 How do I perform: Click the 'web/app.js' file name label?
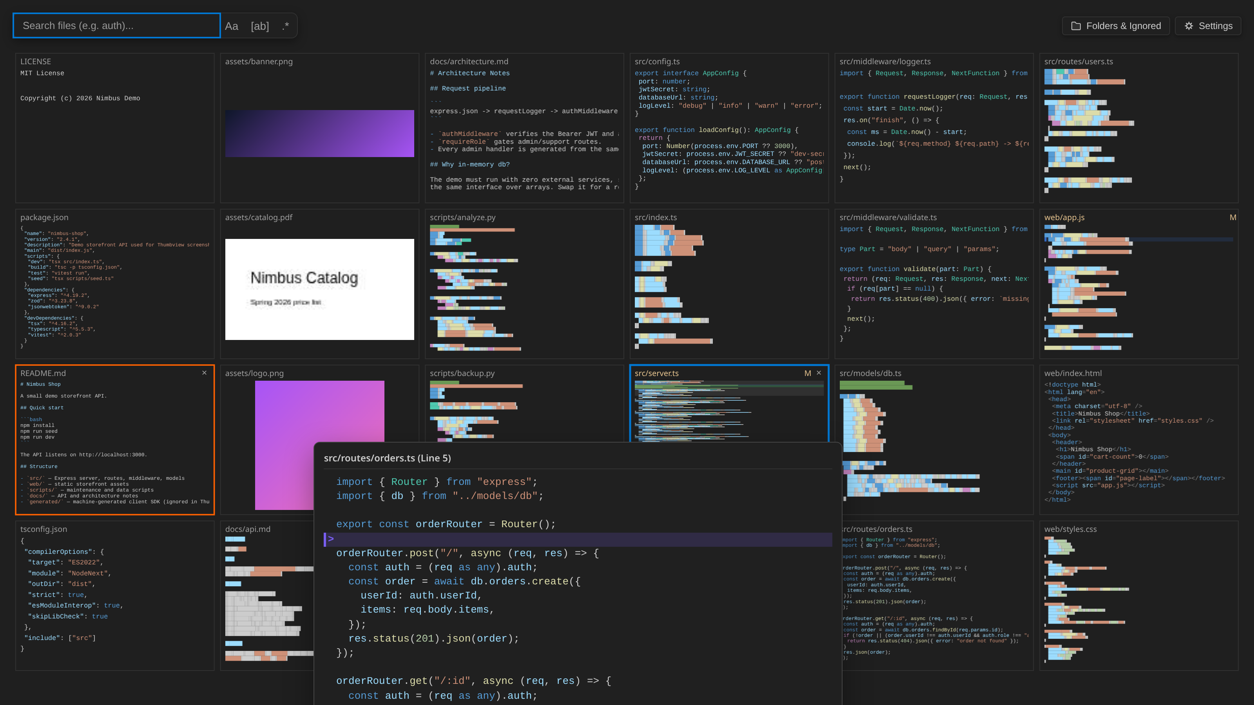click(1064, 217)
